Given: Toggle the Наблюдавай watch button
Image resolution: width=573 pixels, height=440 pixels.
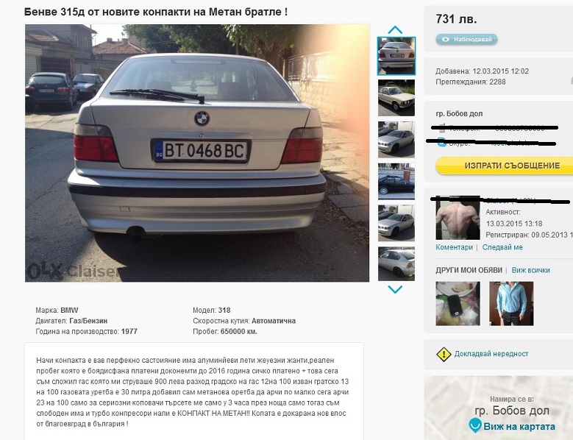Looking at the screenshot, I should pyautogui.click(x=466, y=40).
